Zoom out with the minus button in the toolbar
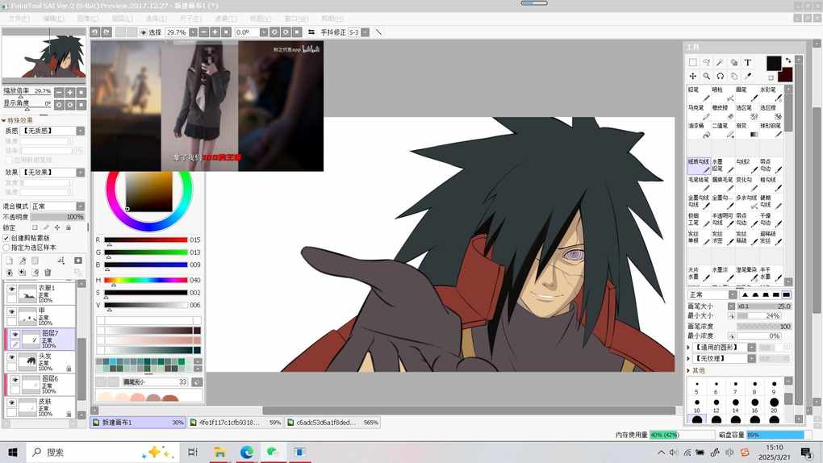823x463 pixels. tap(203, 32)
